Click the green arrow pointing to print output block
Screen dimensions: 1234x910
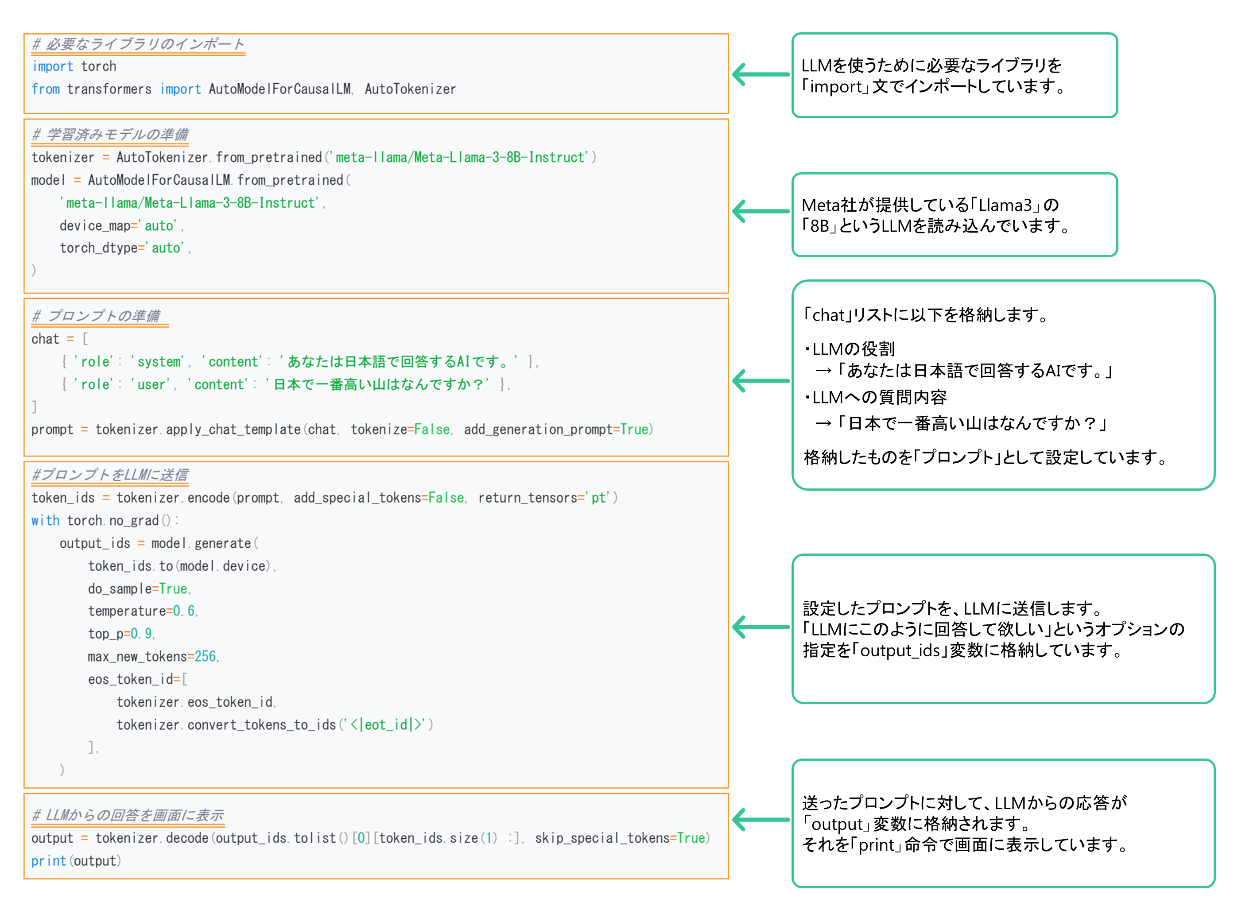tap(761, 820)
